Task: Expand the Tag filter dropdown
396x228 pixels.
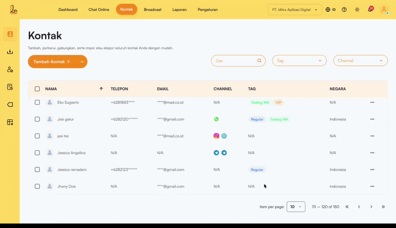Action: 299,61
